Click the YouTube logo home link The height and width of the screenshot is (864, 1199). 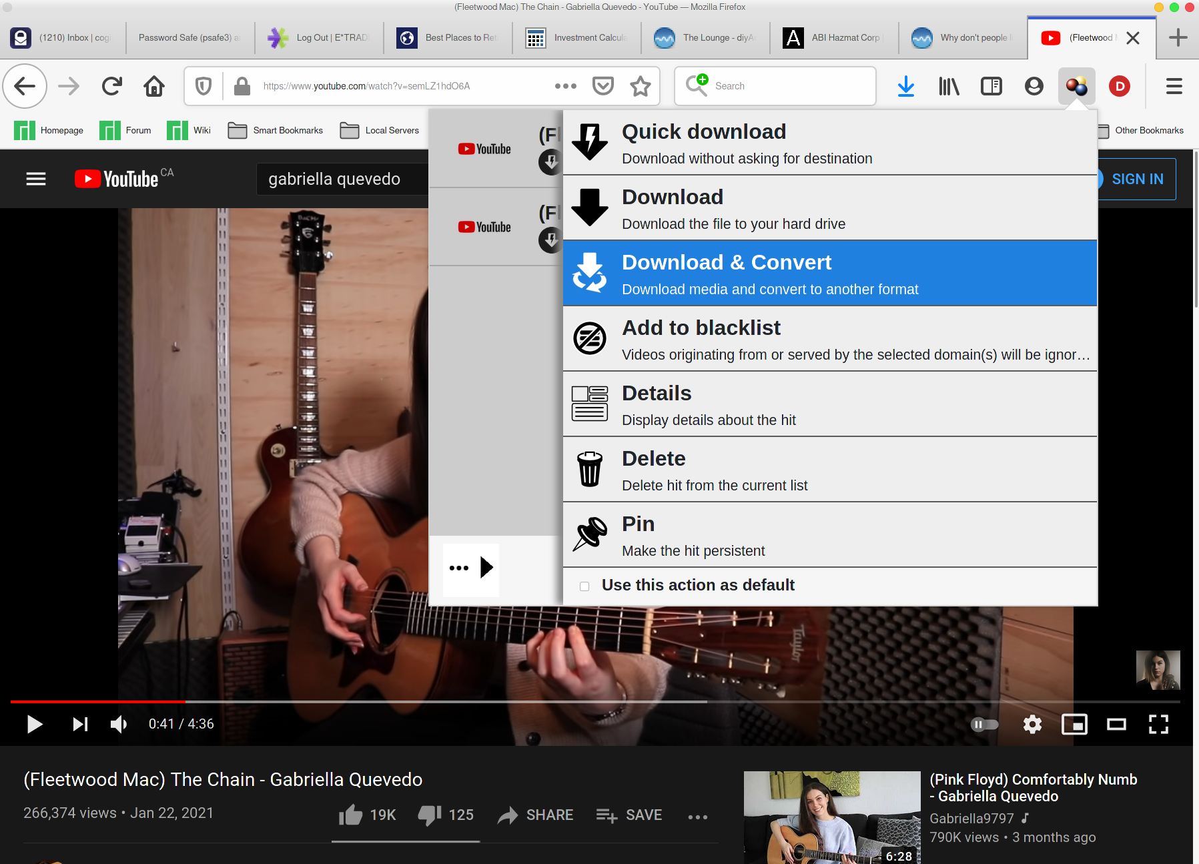[116, 179]
